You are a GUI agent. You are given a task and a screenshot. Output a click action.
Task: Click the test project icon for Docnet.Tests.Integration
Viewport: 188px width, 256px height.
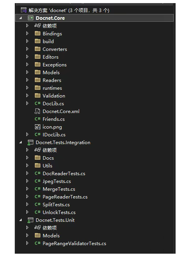31,143
